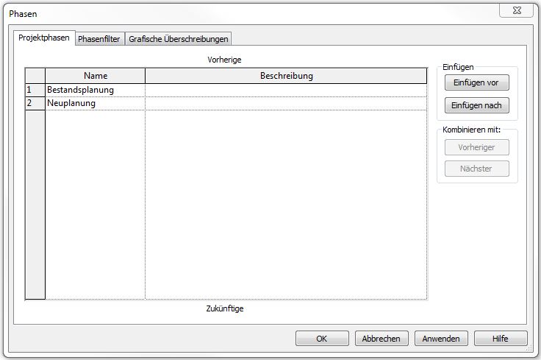541x360 pixels.
Task: Click the Beschreibung cell for Bestandsplanung
Action: [286, 90]
